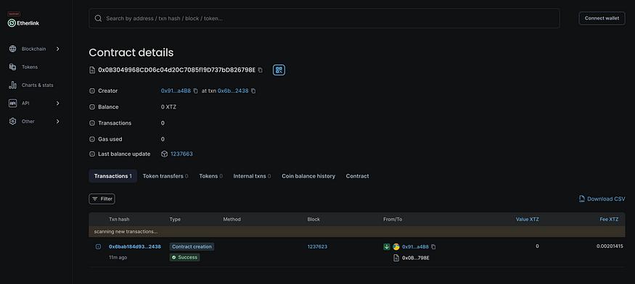
Task: Click recipient 0x0B...798E text
Action: (x=416, y=258)
